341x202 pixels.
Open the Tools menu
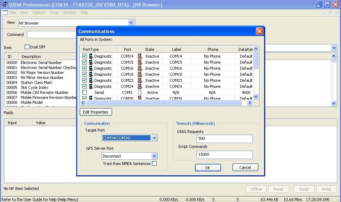[54, 12]
